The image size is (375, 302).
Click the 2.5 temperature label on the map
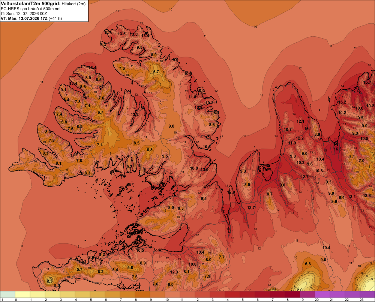click(x=49, y=281)
